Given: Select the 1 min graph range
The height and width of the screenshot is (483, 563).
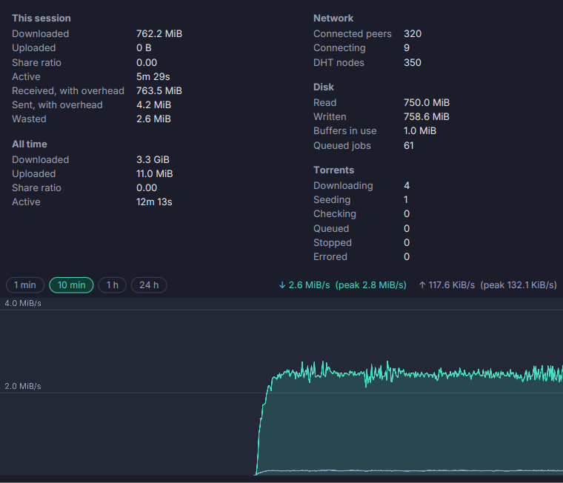Looking at the screenshot, I should 25,285.
